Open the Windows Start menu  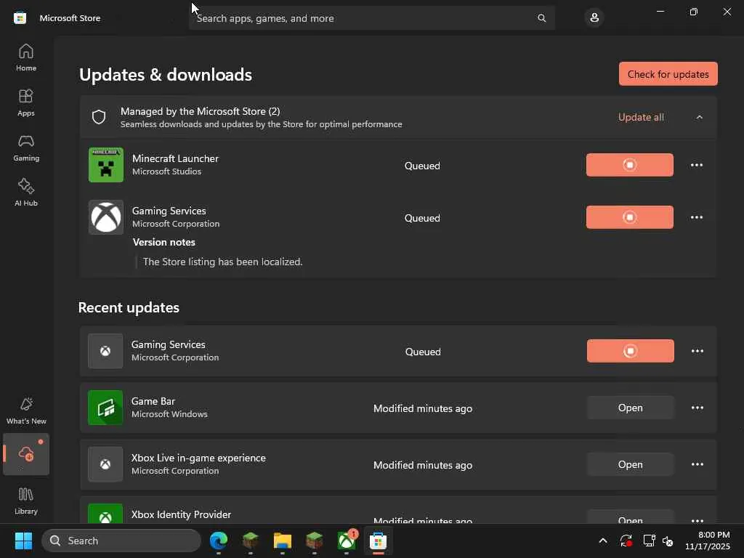[x=23, y=541]
